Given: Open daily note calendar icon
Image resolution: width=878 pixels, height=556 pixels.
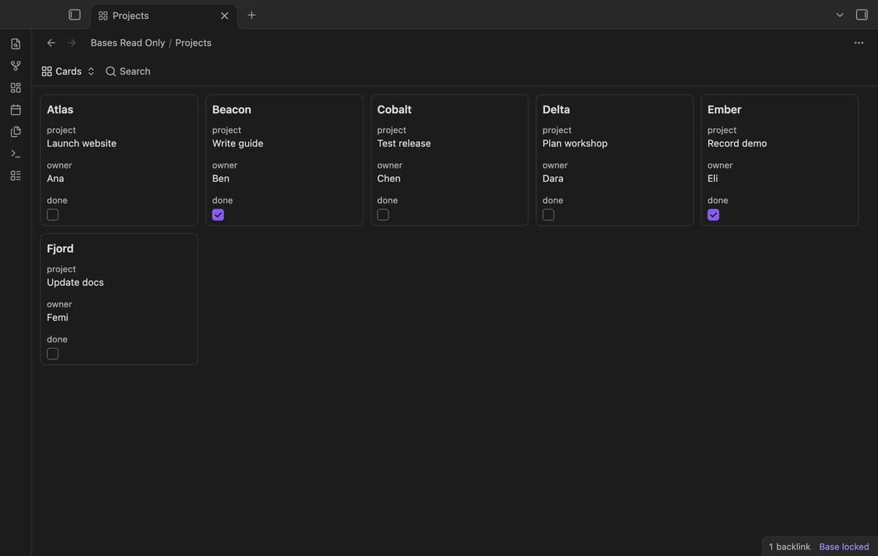Looking at the screenshot, I should click(x=15, y=110).
